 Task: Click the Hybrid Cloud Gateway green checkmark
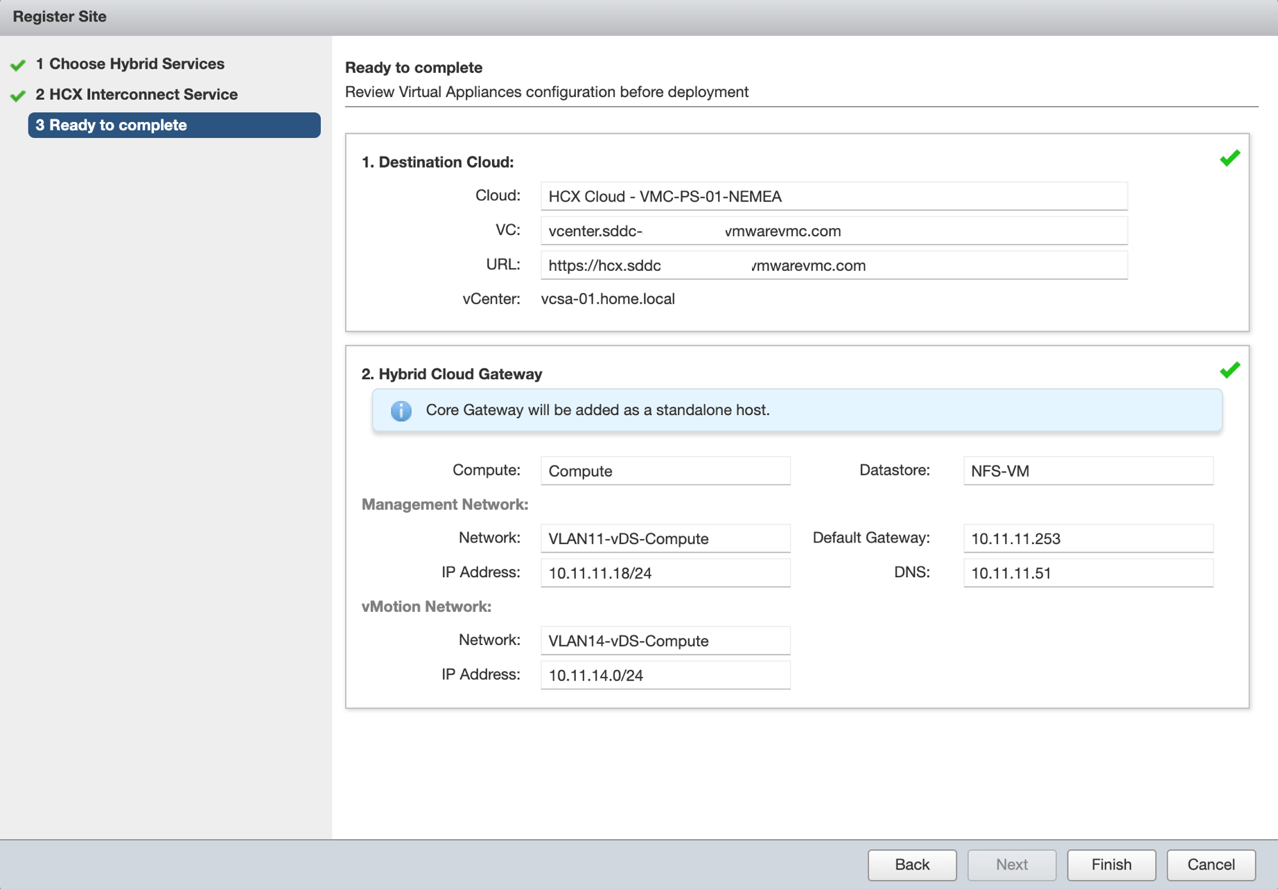[1229, 371]
